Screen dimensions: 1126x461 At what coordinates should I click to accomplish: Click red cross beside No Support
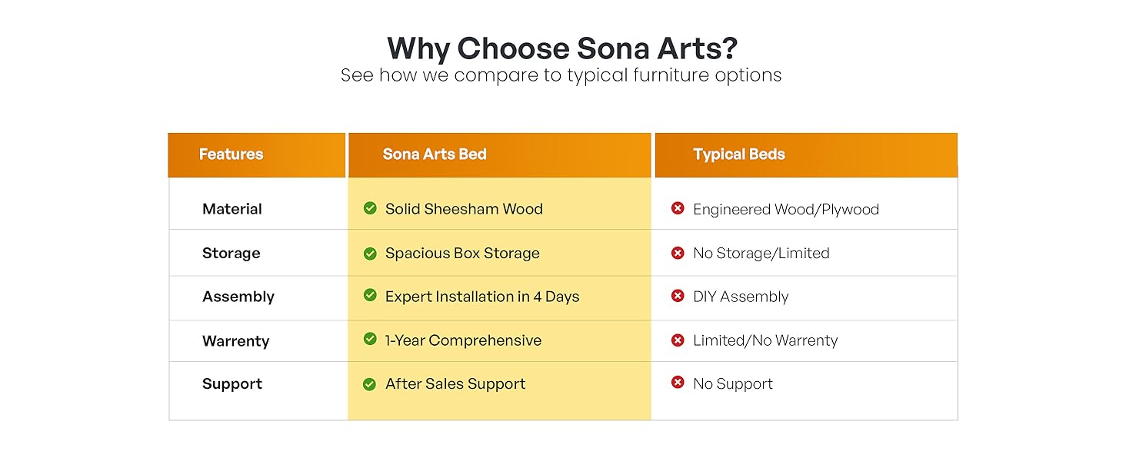pyautogui.click(x=678, y=383)
